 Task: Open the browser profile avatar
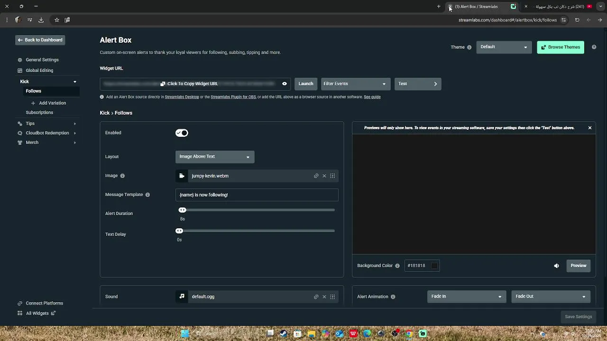(x=18, y=20)
